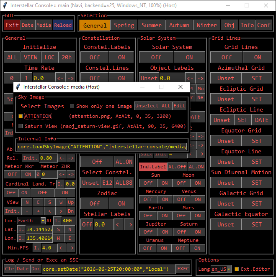This screenshot has height=277, width=276.
Task: Turn Meteor Mkr ON
Action: click(28, 174)
